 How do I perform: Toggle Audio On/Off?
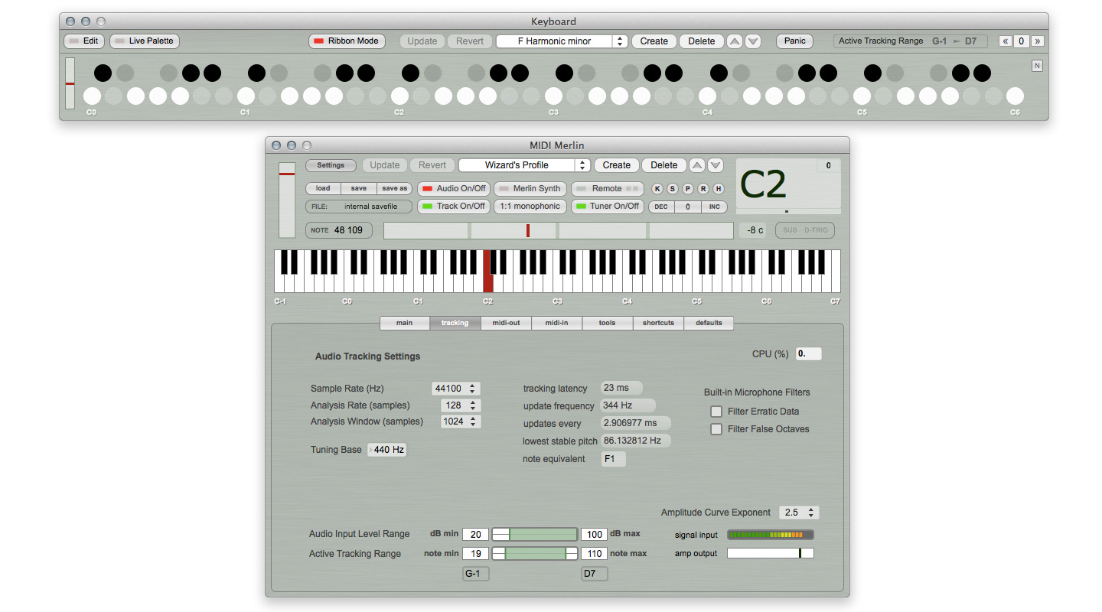(x=454, y=188)
